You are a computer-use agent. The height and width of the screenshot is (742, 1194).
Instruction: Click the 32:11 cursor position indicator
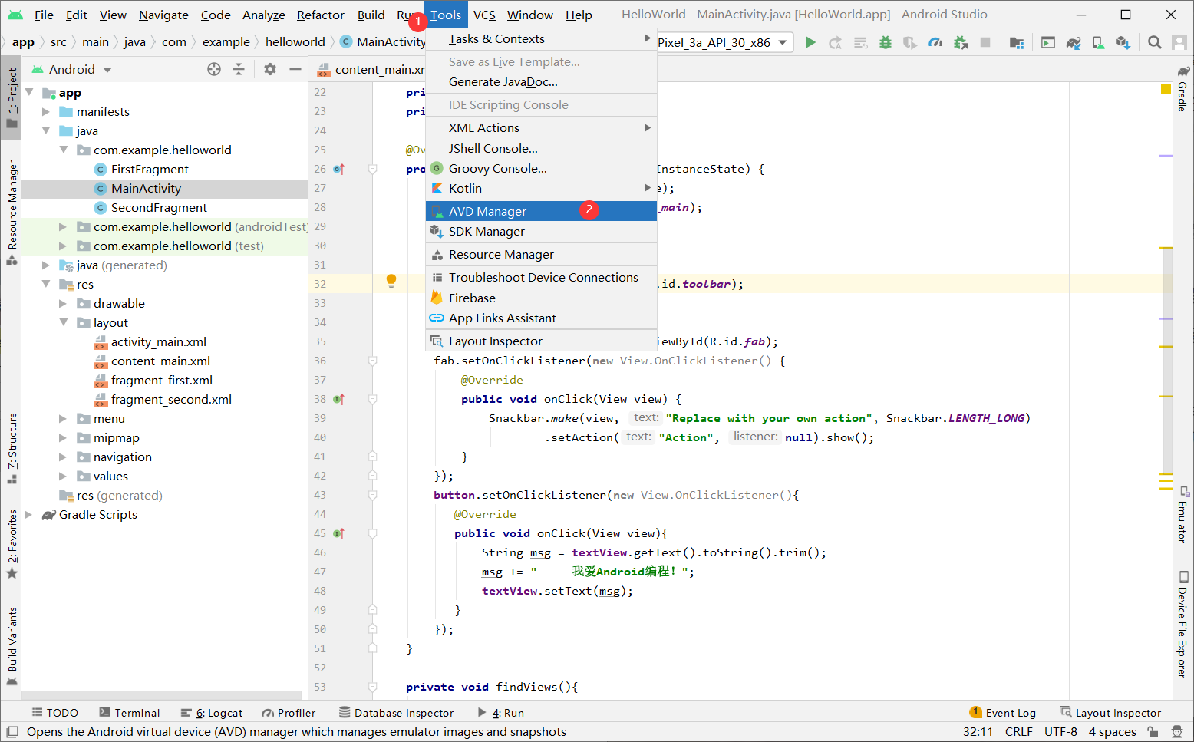pyautogui.click(x=978, y=732)
